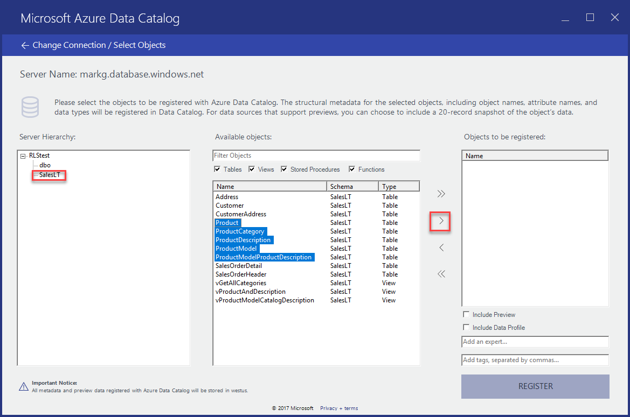Select the SalesLT schema in server hierarchy
The height and width of the screenshot is (417, 630).
pyautogui.click(x=49, y=174)
